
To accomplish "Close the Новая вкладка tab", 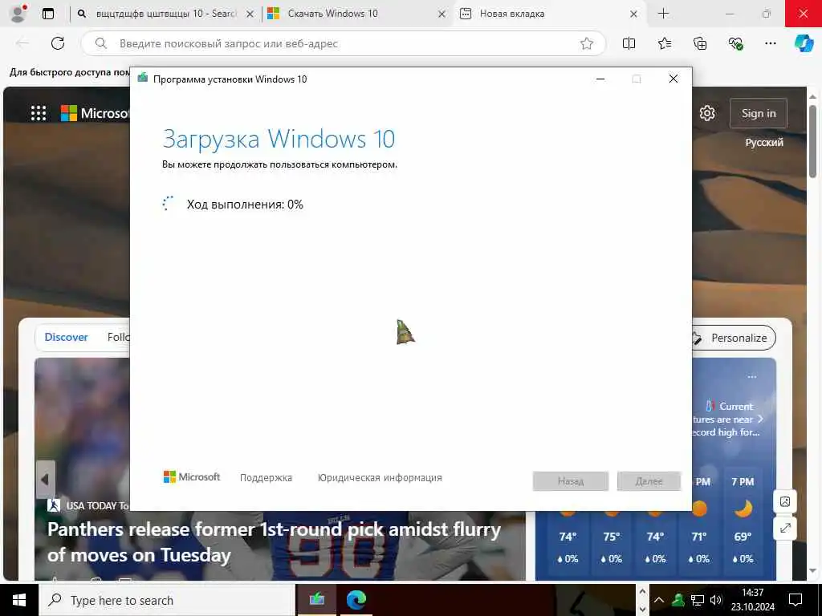I will point(634,14).
